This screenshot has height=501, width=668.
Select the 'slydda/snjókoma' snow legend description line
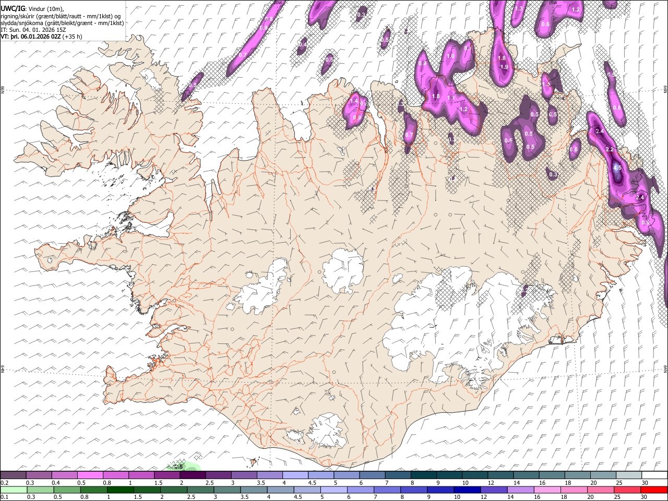point(62,23)
